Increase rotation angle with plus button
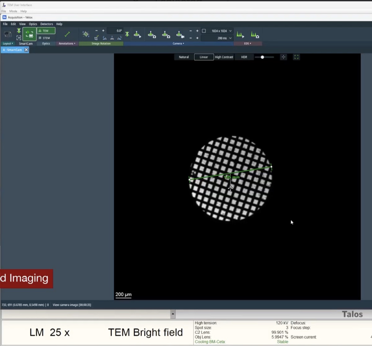 click(103, 31)
